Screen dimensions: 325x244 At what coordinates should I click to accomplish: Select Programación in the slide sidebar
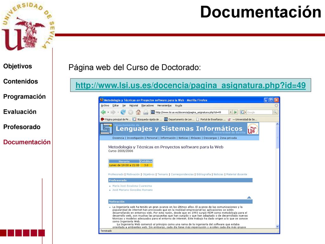coord(24,97)
